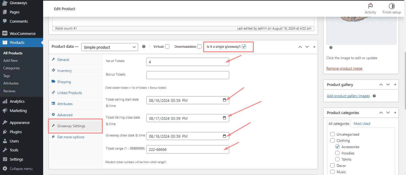Click the Shipping truck icon

pos(53,82)
